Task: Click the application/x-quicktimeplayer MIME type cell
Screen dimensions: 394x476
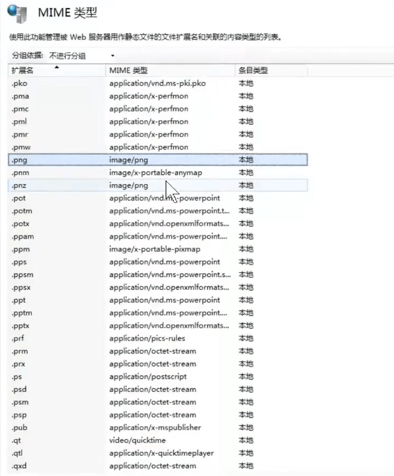Action: point(161,453)
